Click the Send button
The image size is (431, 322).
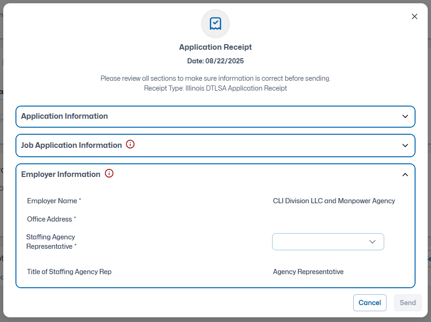[x=408, y=303]
